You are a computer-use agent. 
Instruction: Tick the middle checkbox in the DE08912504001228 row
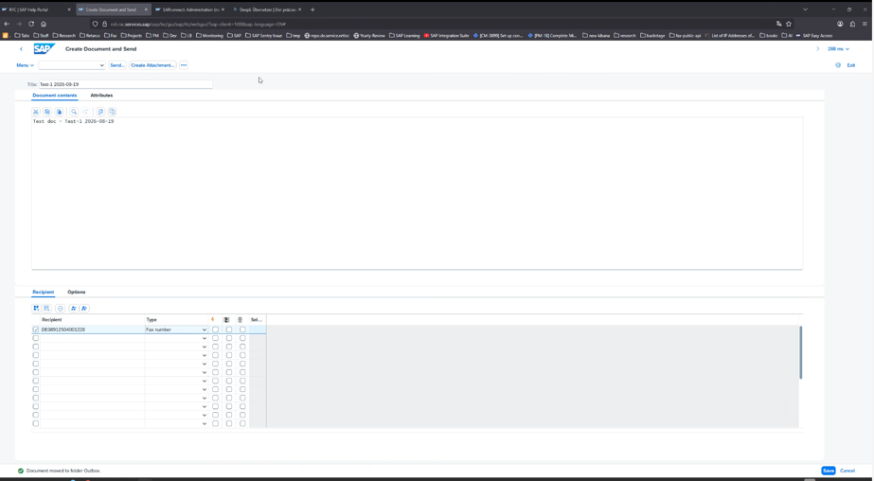click(228, 330)
